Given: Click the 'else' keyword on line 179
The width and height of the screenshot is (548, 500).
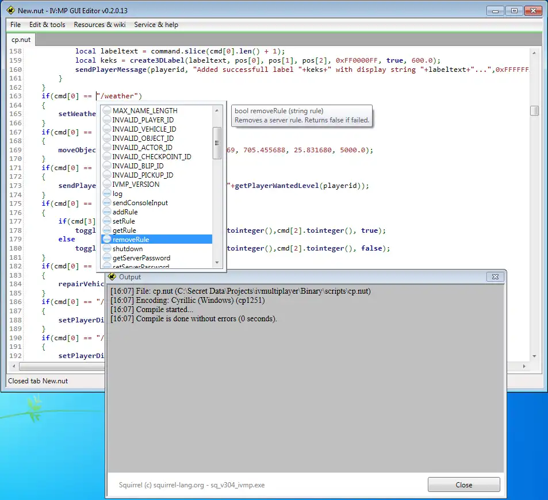Looking at the screenshot, I should (66, 239).
